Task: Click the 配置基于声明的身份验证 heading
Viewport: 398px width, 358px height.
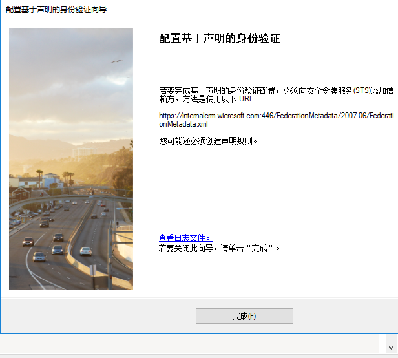Action: coord(219,39)
